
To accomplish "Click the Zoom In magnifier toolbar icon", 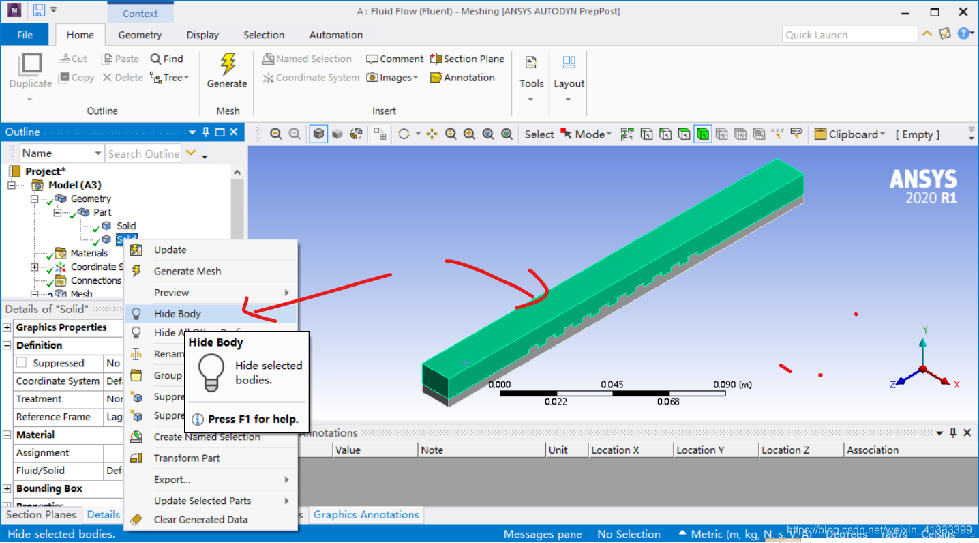I will click(x=275, y=134).
